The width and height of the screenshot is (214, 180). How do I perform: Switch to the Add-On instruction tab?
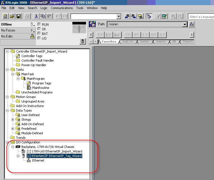[128, 42]
